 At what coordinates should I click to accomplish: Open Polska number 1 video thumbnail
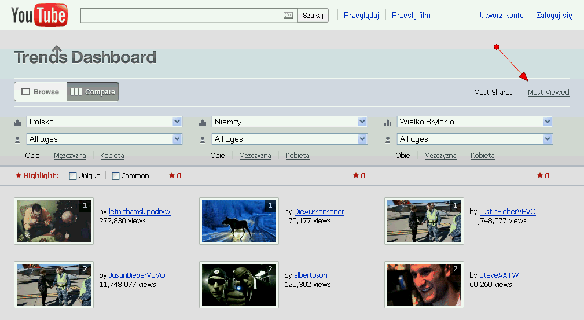coord(54,221)
